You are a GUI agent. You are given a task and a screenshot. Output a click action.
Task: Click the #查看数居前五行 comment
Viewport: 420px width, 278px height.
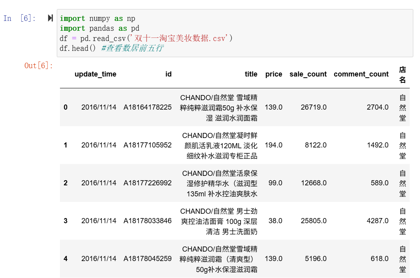(x=133, y=48)
